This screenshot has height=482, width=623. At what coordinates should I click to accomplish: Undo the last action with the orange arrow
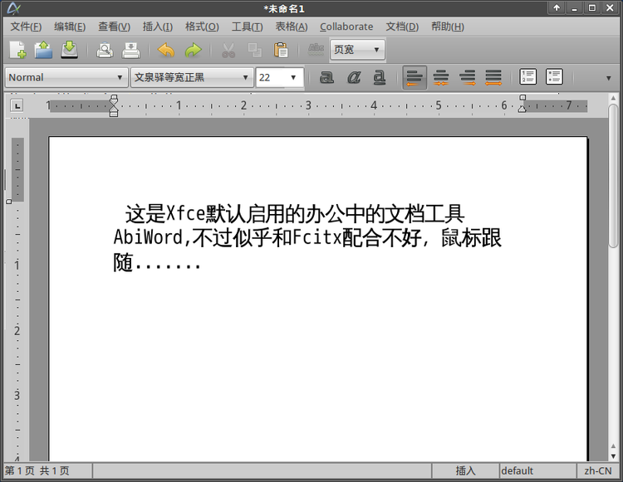tap(166, 50)
